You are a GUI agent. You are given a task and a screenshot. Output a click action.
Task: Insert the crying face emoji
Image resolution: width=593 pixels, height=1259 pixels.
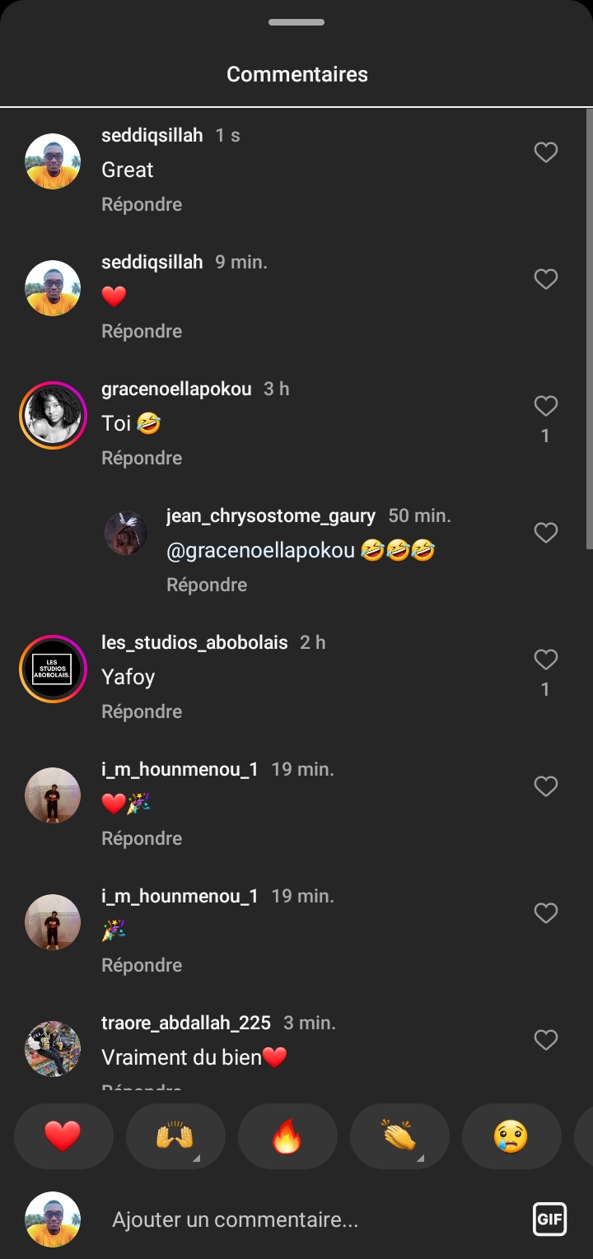pos(511,1136)
